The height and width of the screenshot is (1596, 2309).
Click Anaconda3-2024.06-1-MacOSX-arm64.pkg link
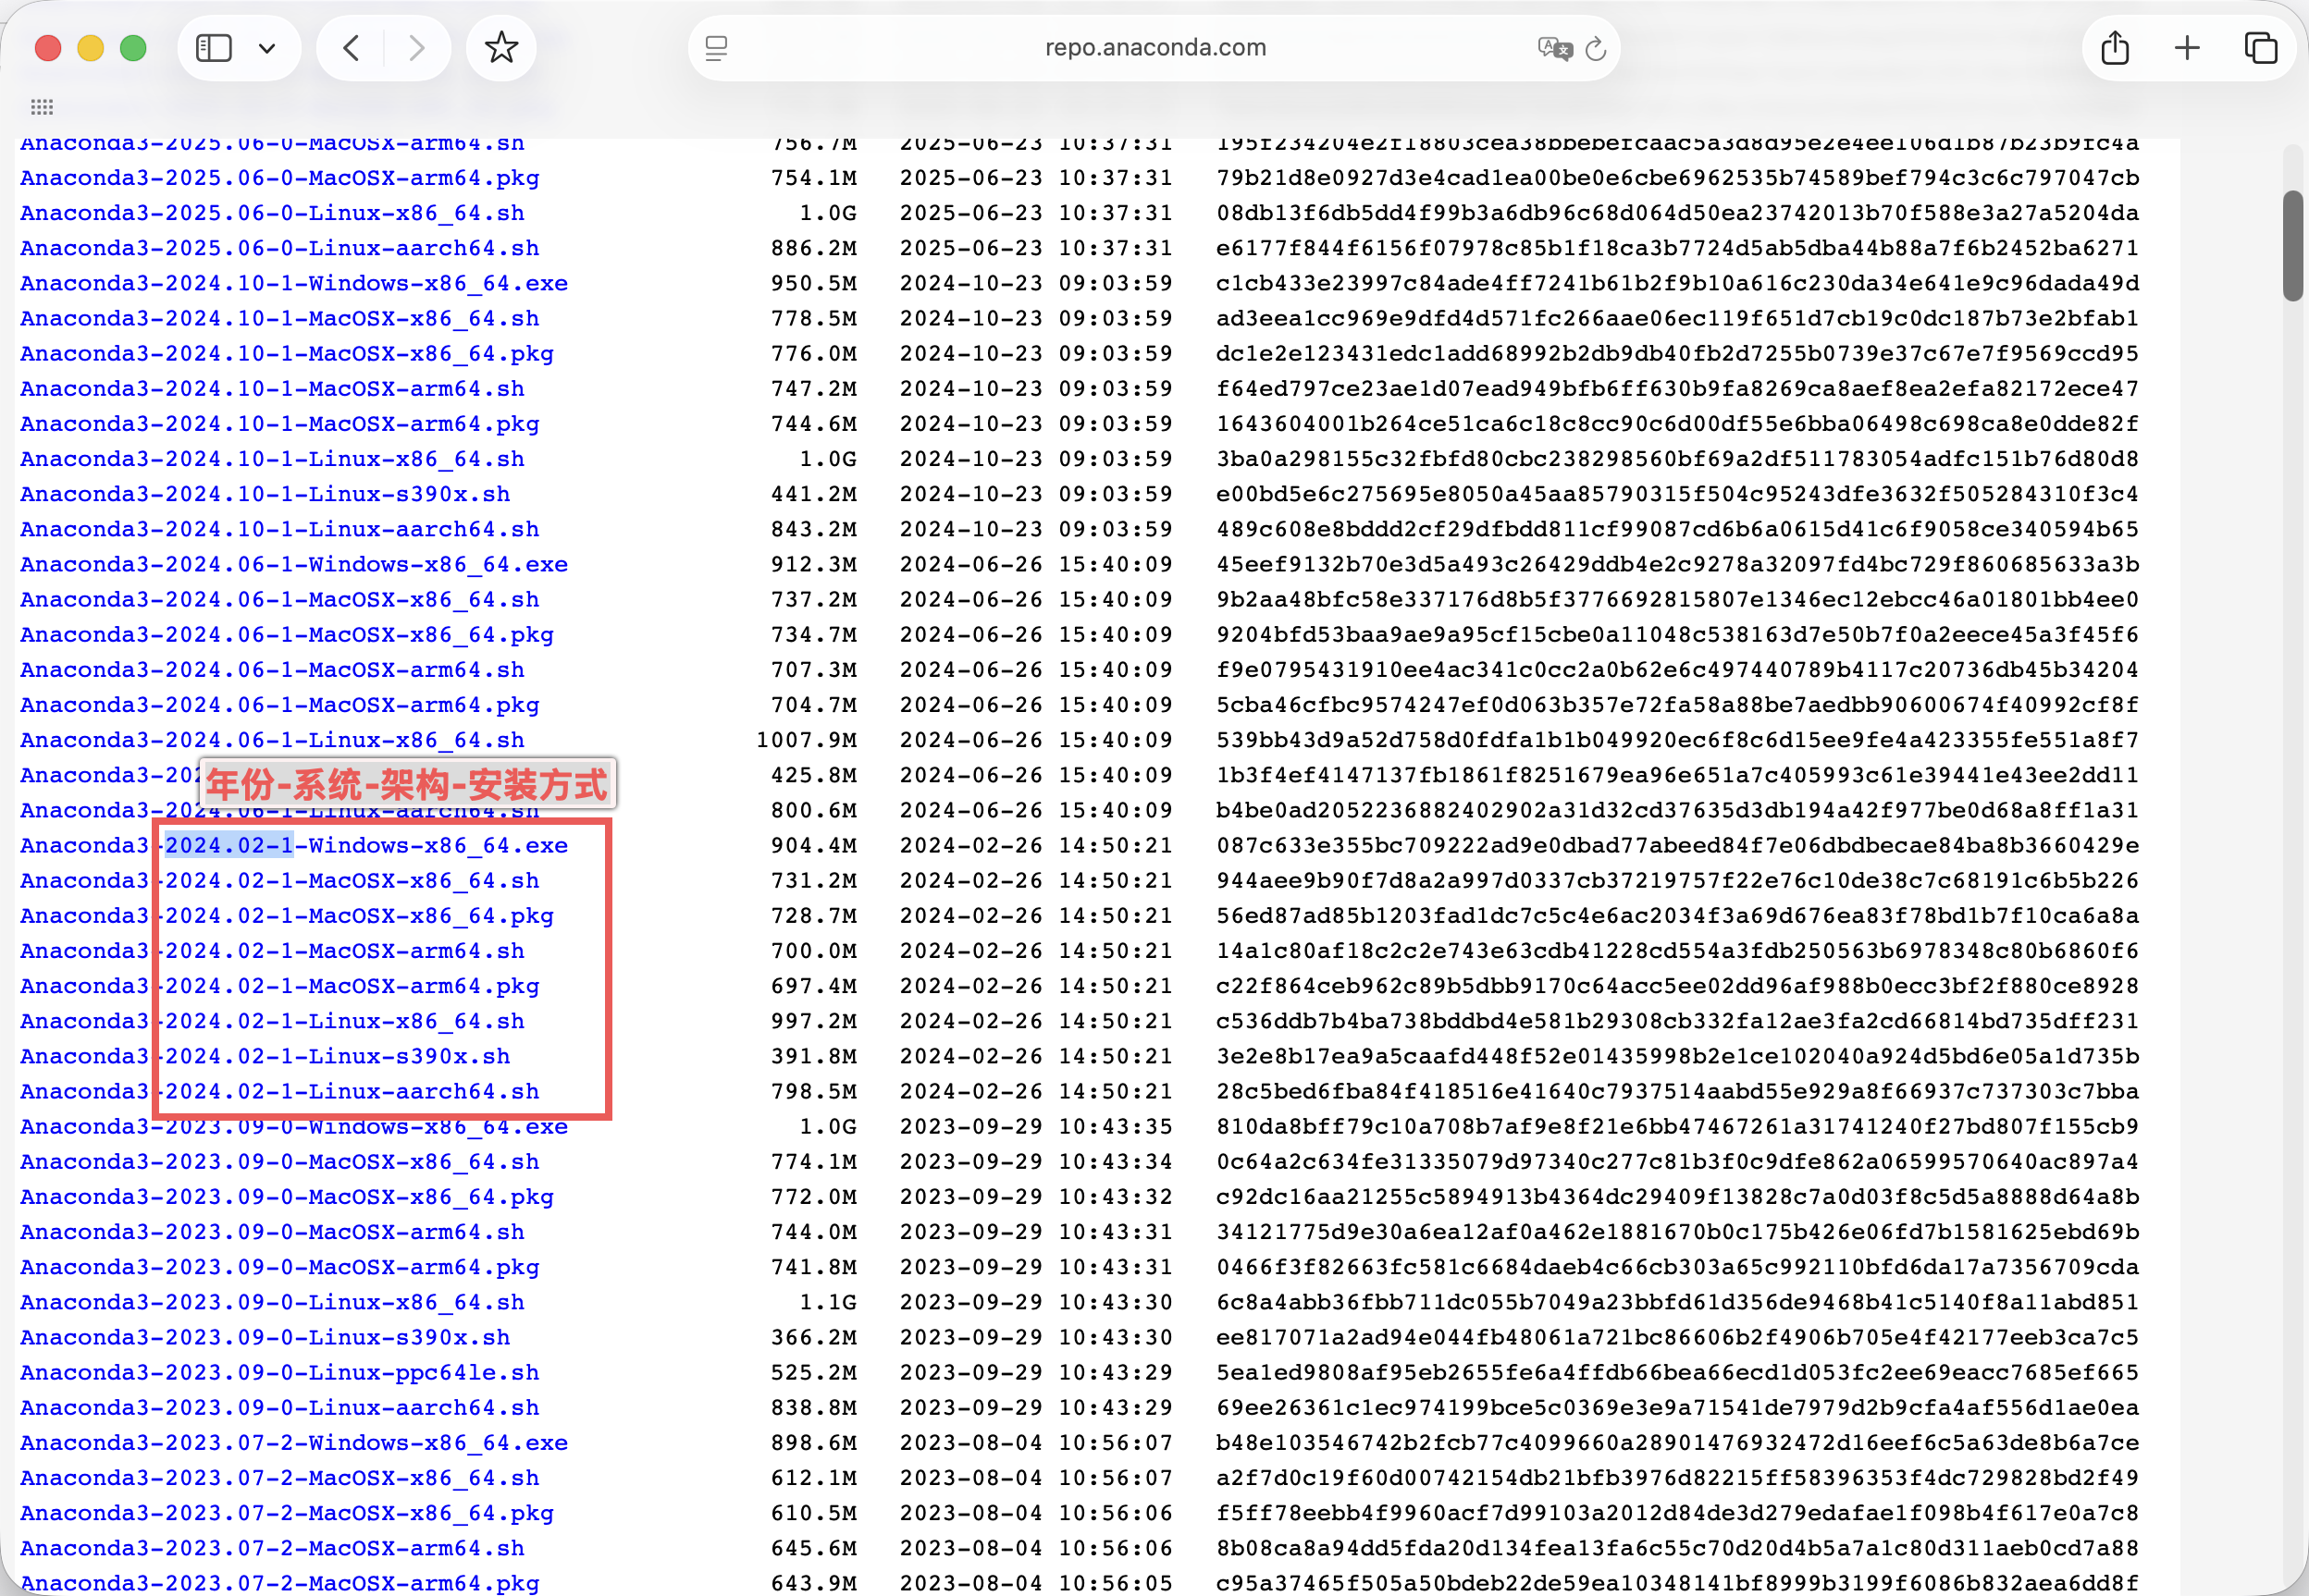(x=280, y=705)
